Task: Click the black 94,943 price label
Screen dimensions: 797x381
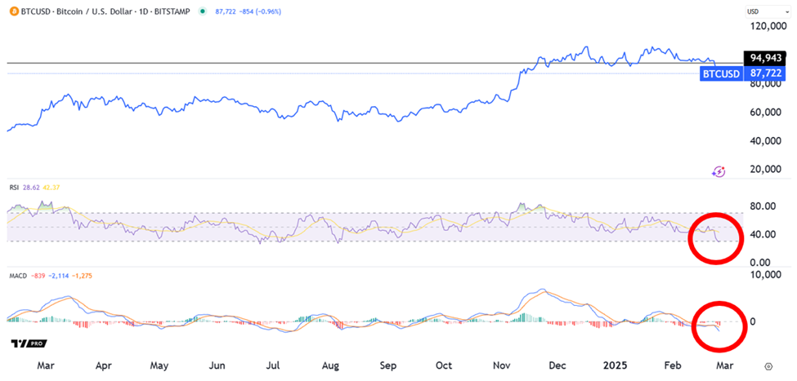Action: (767, 59)
